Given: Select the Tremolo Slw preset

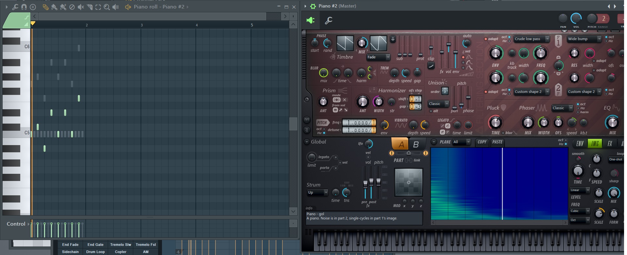Looking at the screenshot, I should point(121,245).
